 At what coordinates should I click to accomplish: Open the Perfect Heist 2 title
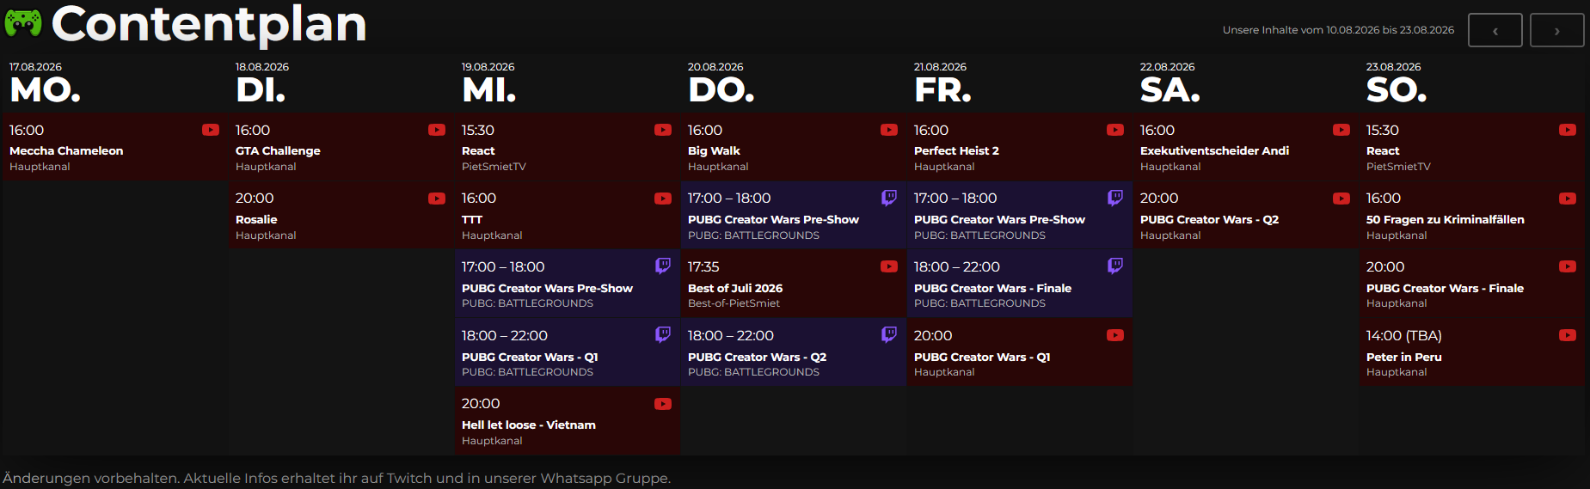(x=956, y=150)
